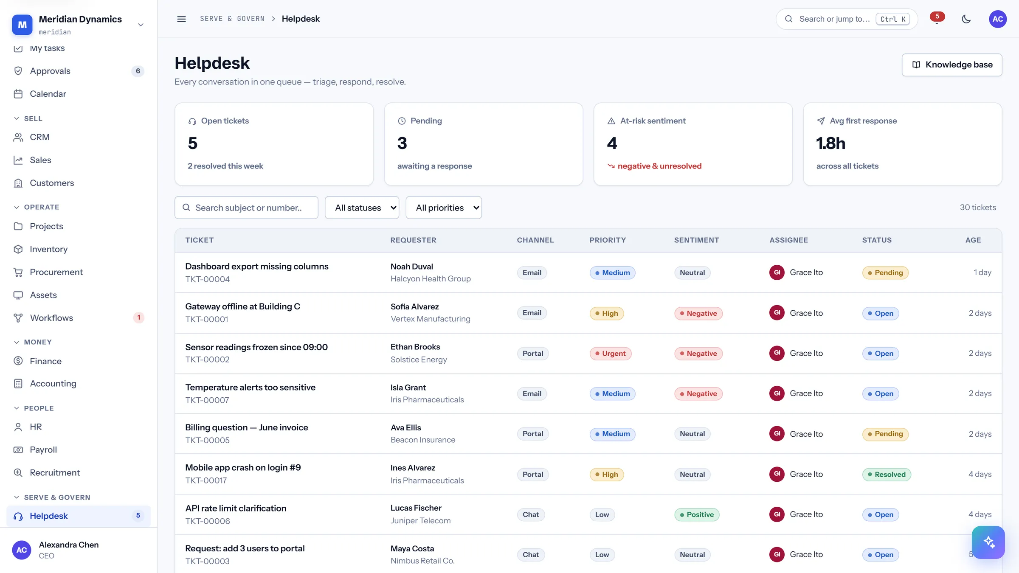Click the Search or jump to box
Screen dimensions: 1019x573
click(847, 19)
